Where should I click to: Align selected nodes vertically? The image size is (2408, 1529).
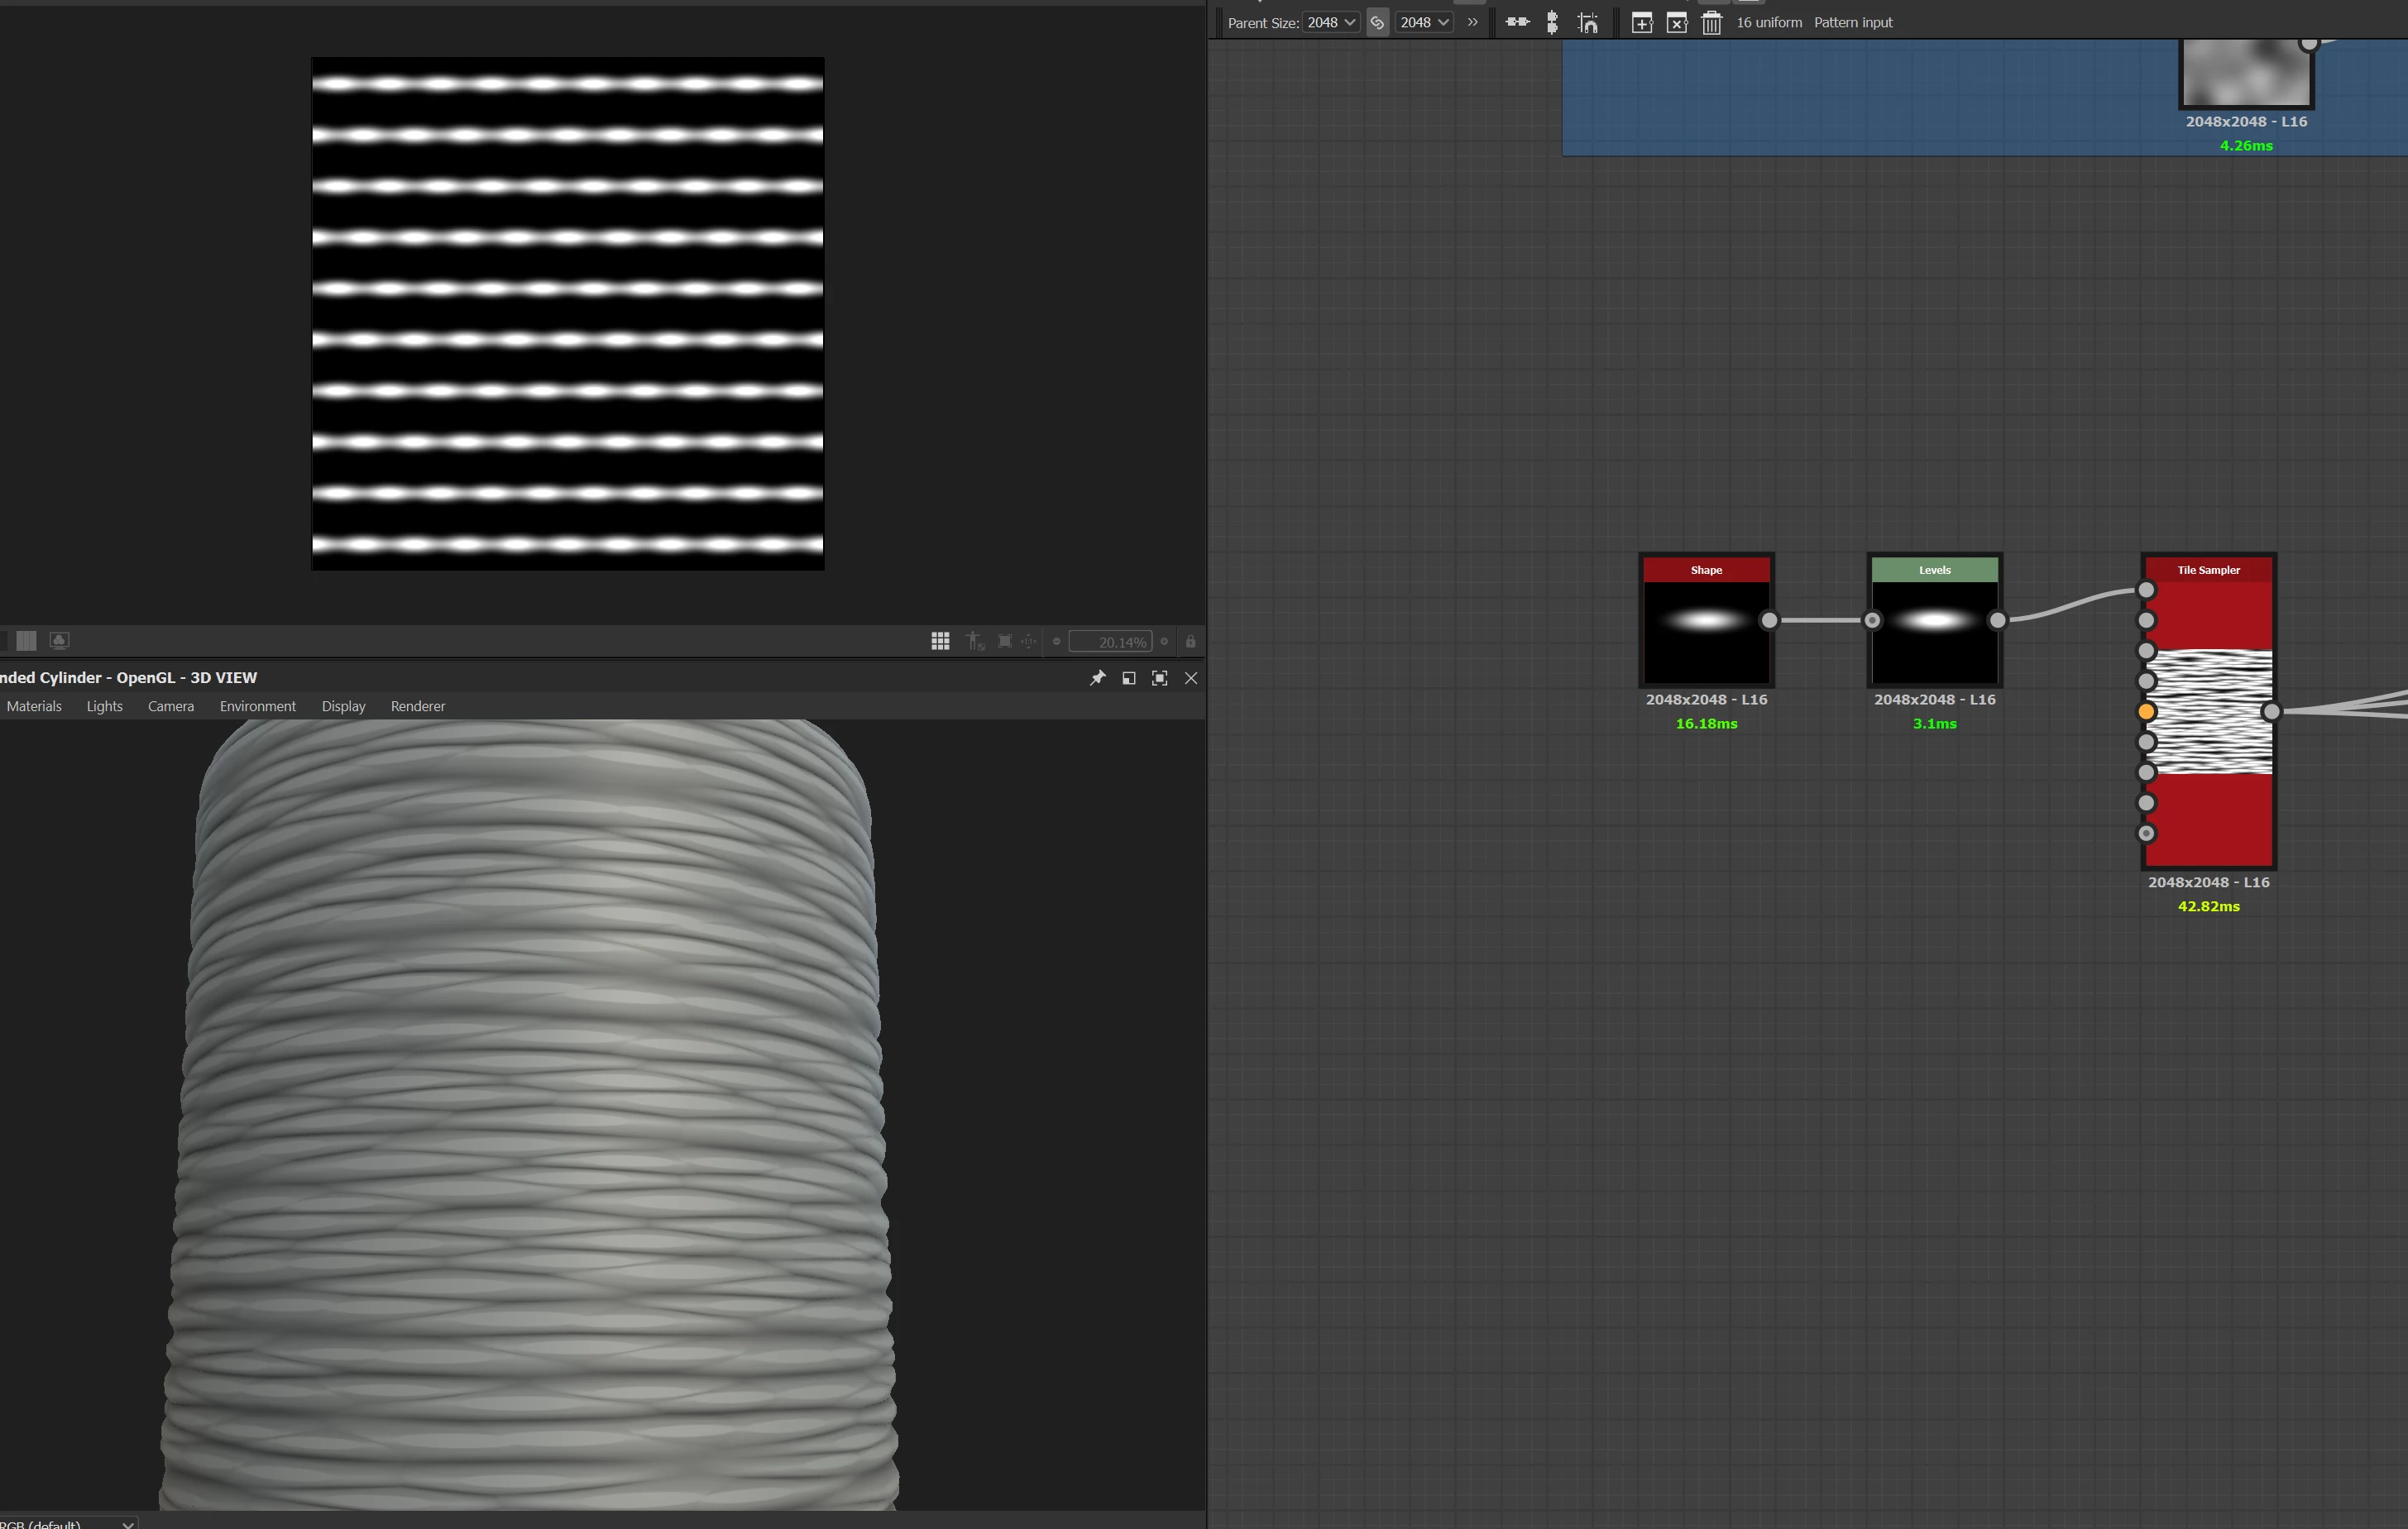1552,22
